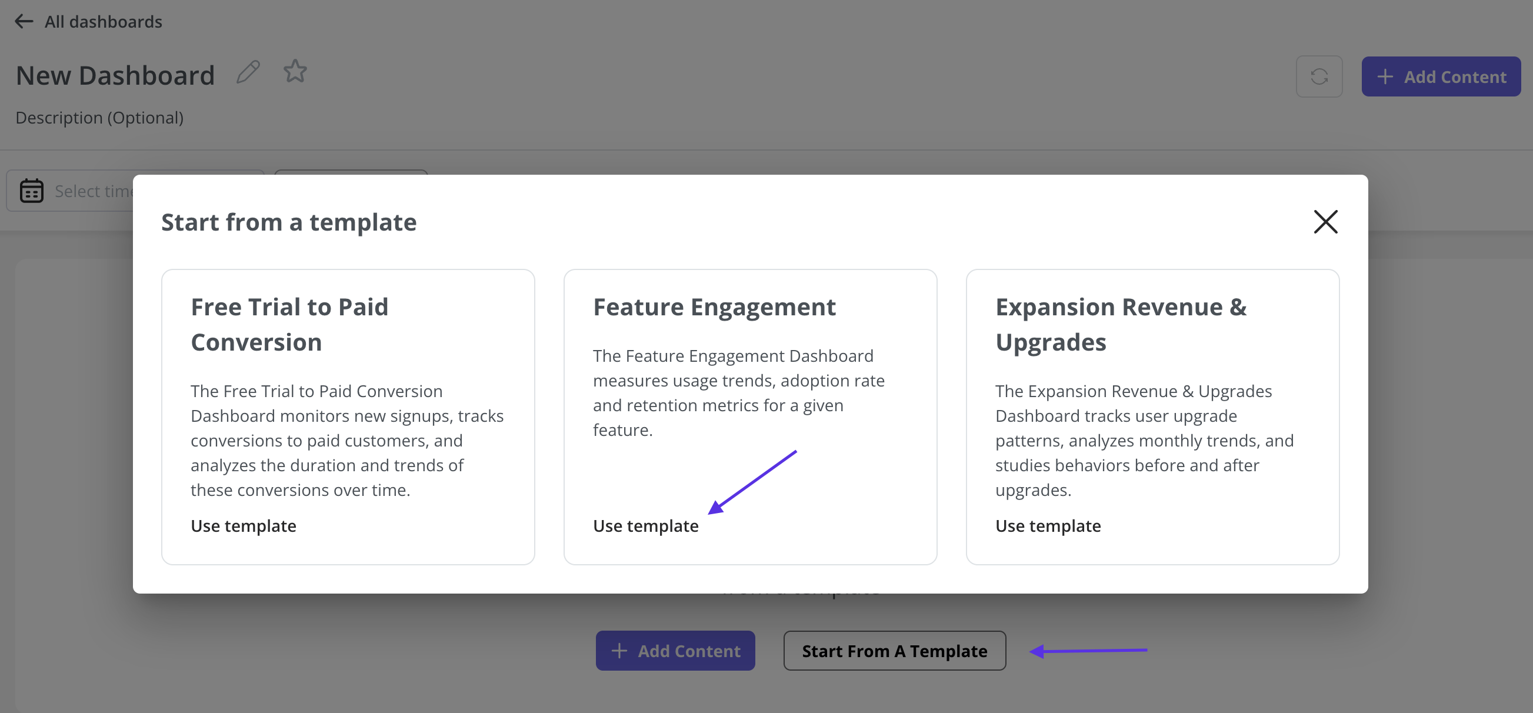Click top-right Add Content button

tap(1441, 76)
